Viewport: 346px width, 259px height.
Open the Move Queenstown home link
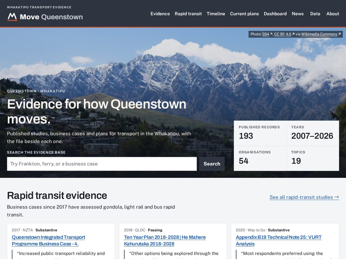(x=45, y=17)
